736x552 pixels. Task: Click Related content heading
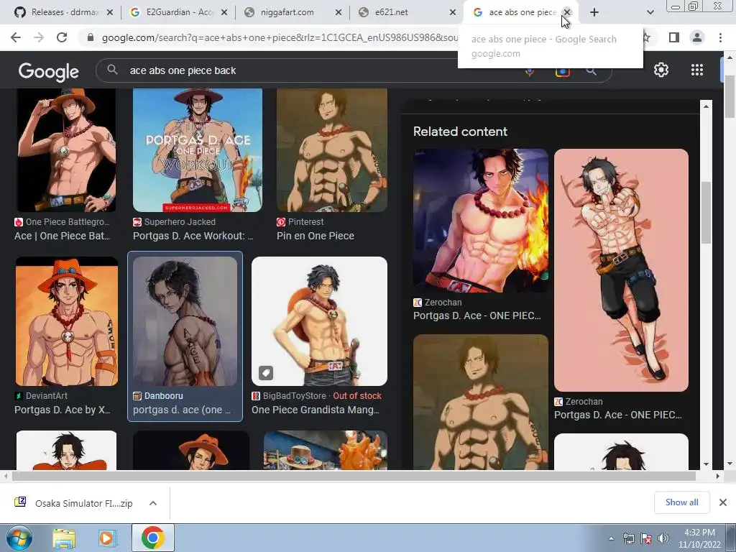pyautogui.click(x=460, y=132)
